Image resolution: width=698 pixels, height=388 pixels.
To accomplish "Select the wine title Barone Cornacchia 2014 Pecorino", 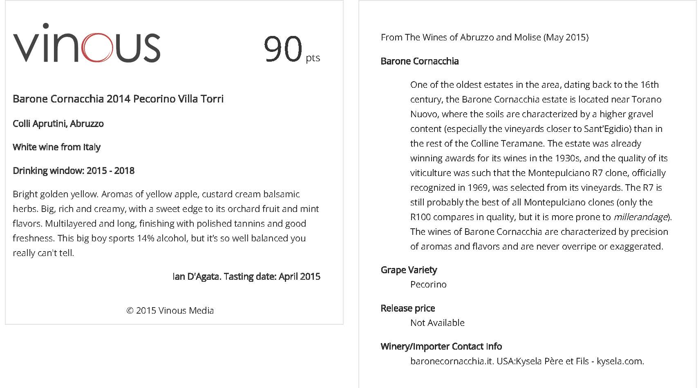I will 118,99.
